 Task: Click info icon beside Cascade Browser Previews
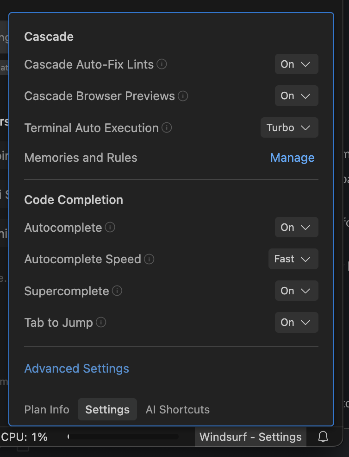coord(183,96)
